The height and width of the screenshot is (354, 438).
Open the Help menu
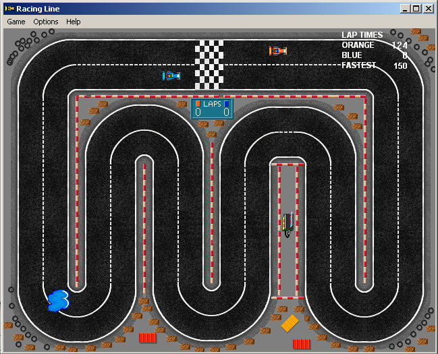coord(73,22)
